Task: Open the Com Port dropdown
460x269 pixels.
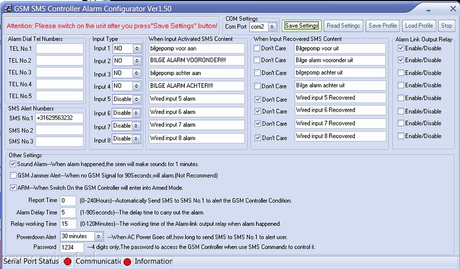Action: pos(272,27)
